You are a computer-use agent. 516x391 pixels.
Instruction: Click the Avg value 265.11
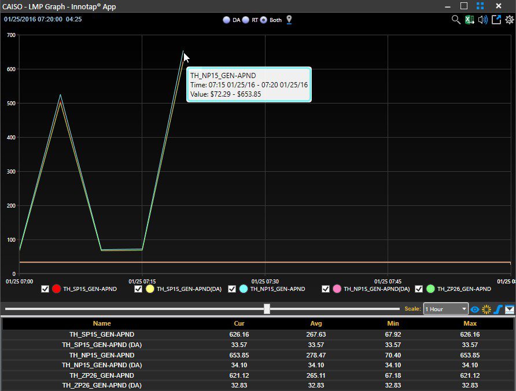tap(316, 375)
